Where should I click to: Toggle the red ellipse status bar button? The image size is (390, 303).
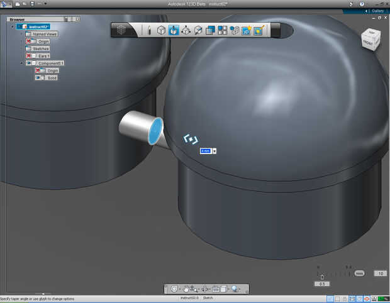pos(366,299)
